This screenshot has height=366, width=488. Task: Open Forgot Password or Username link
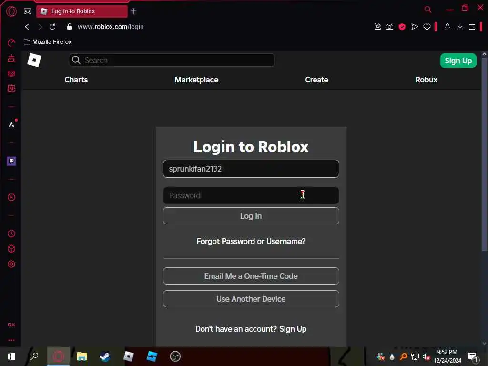point(251,241)
